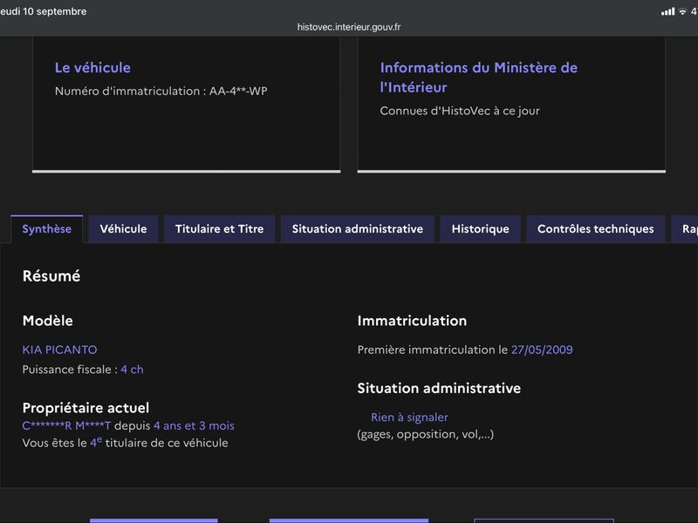Image resolution: width=698 pixels, height=523 pixels.
Task: Click the KIA PICANTO model text
Action: (x=59, y=350)
